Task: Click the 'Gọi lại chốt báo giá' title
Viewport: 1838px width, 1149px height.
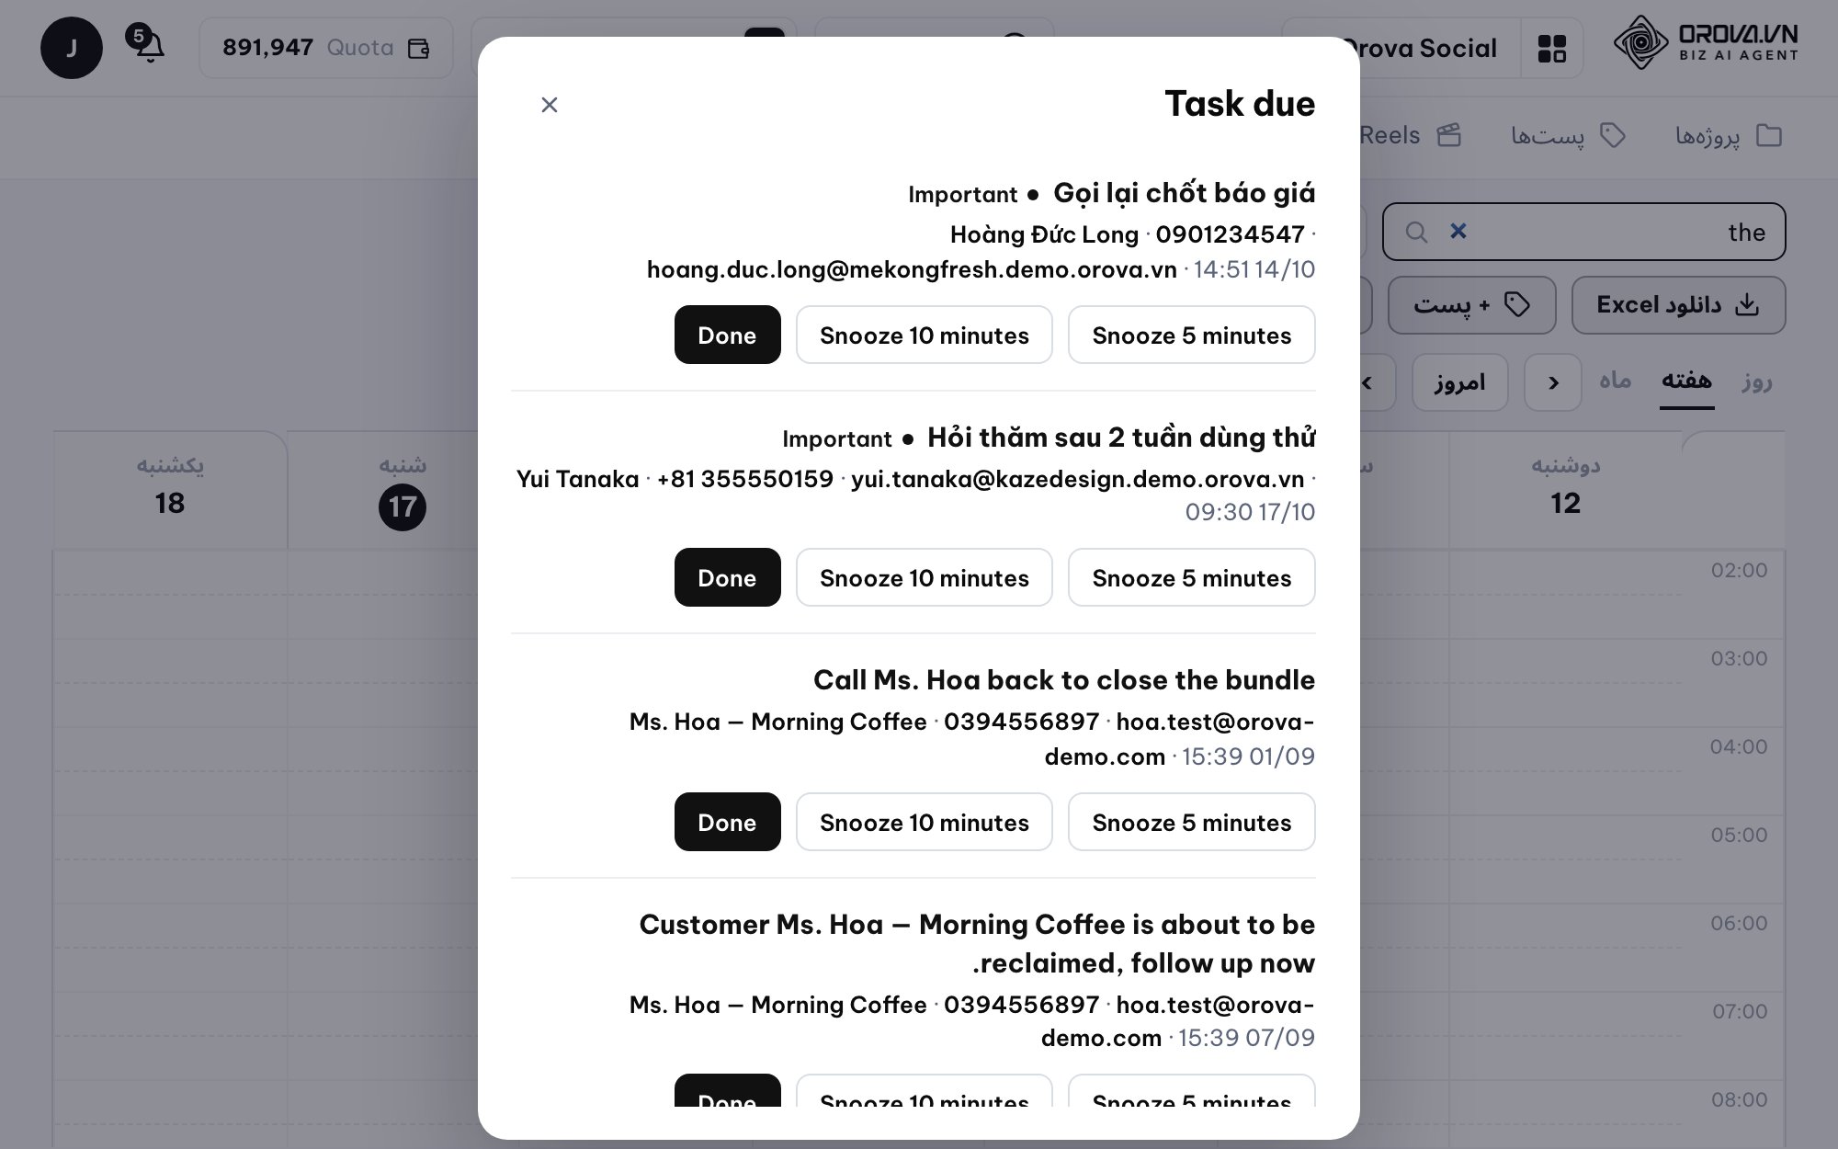Action: (x=1184, y=193)
